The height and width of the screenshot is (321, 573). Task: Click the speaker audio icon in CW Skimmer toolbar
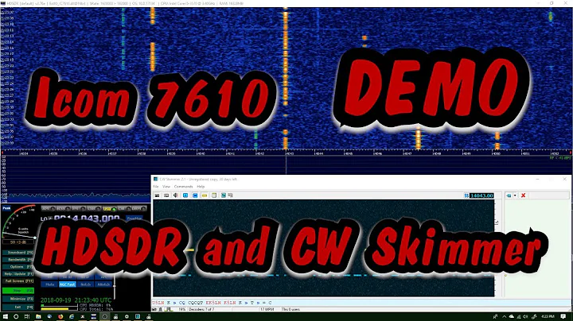coord(176,195)
